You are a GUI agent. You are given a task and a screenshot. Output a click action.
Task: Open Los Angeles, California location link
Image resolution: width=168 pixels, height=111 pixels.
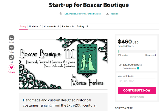(82, 14)
